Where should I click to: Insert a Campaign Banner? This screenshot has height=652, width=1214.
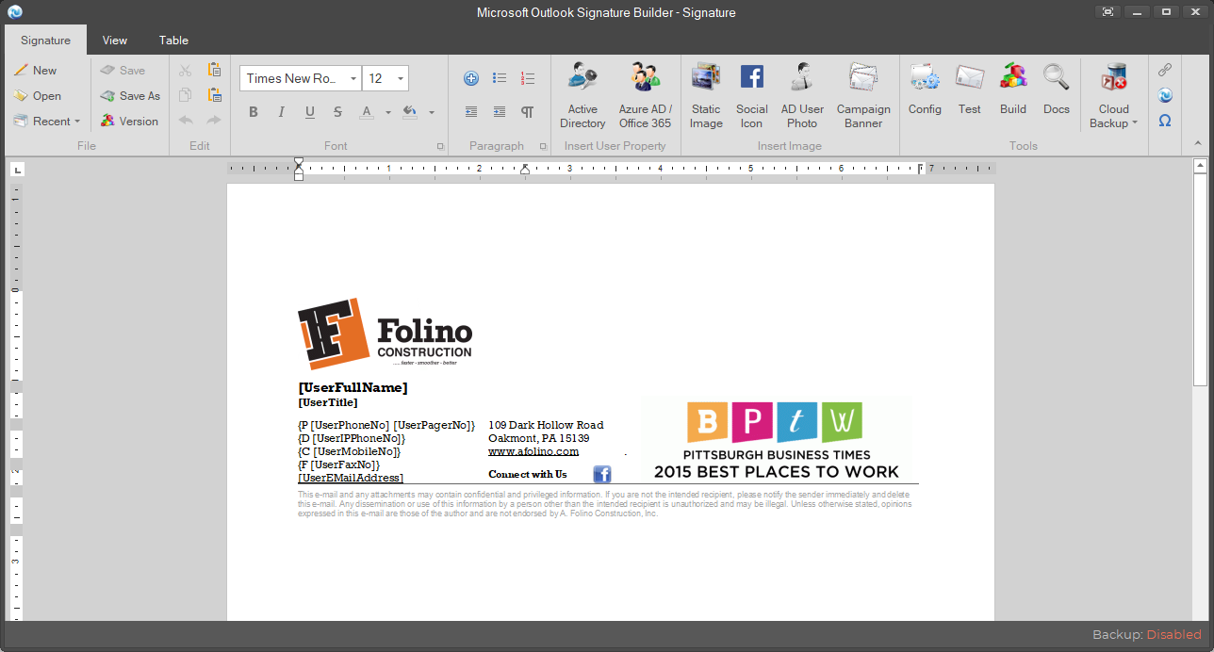coord(863,95)
